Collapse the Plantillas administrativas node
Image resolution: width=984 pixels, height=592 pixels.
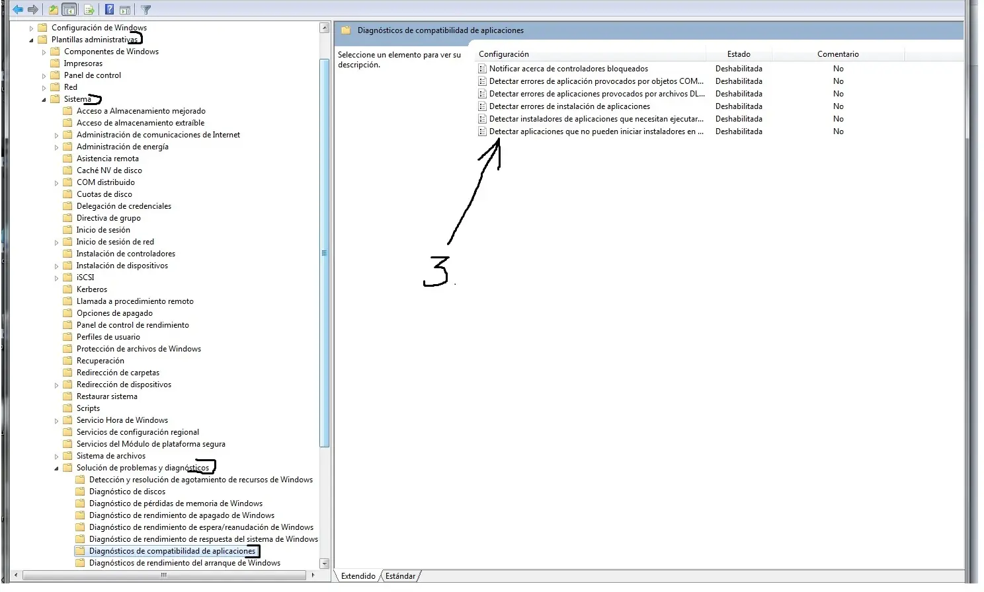coord(31,40)
